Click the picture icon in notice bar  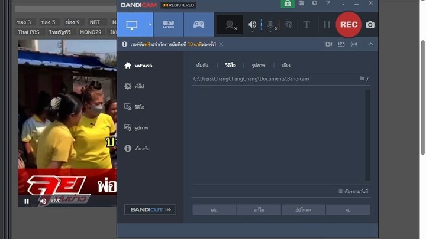coord(341,44)
